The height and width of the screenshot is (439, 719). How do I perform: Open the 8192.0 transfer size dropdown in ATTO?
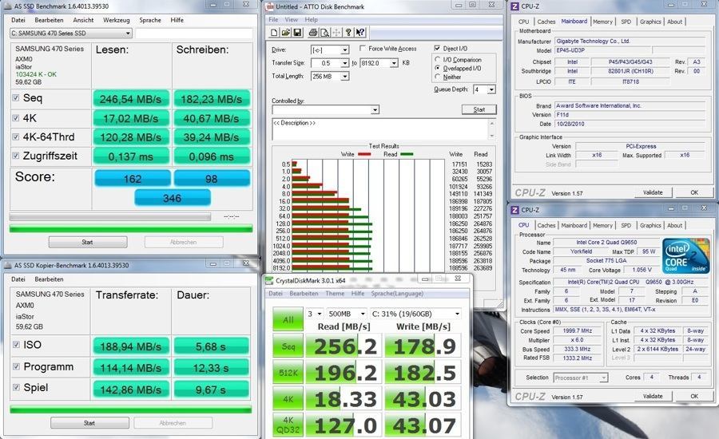pos(394,63)
